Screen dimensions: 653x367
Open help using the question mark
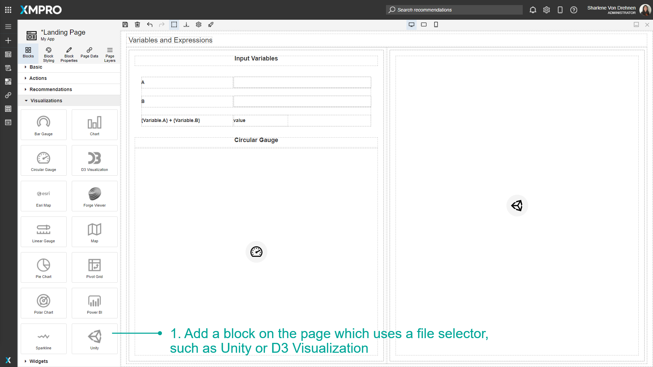click(x=574, y=10)
